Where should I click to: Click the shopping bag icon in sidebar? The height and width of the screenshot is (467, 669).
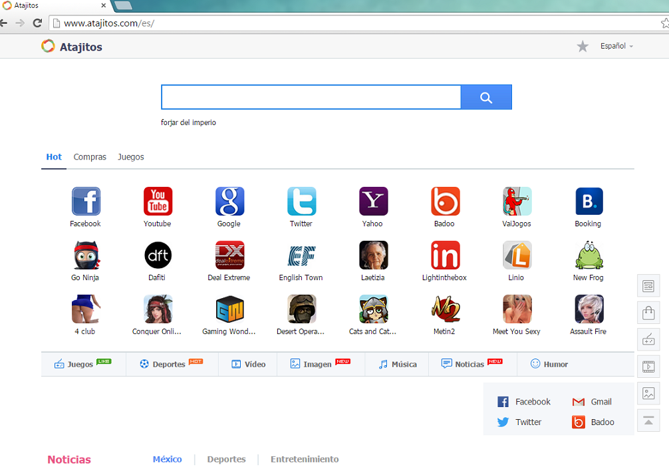648,313
